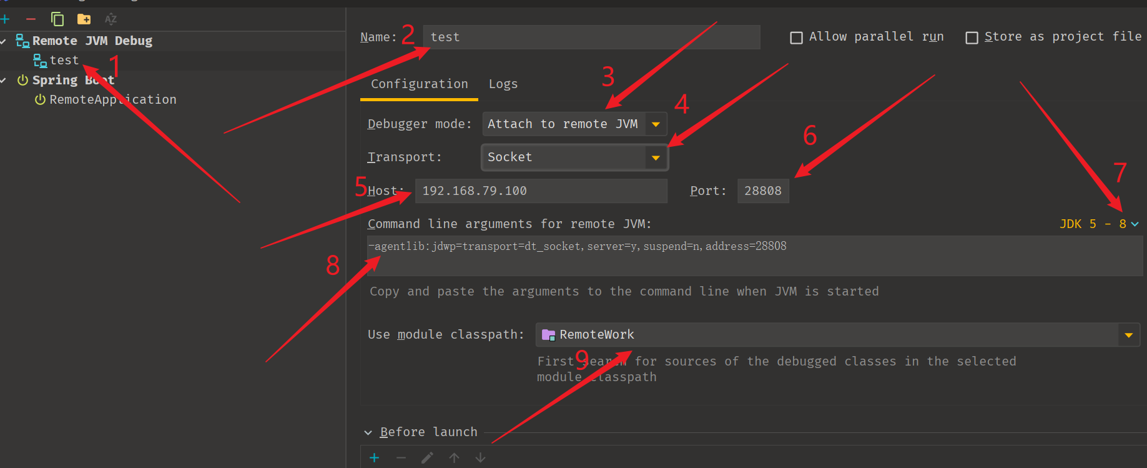This screenshot has height=468, width=1147.
Task: Remove the selected configuration
Action: click(31, 19)
